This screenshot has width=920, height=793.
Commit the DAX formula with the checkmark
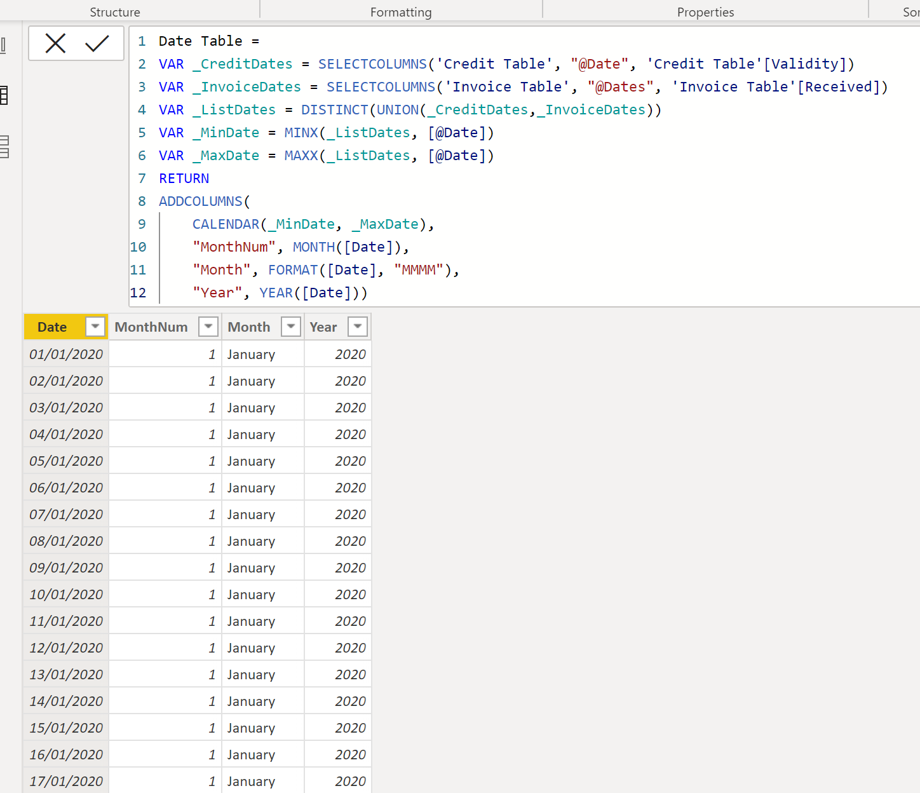(97, 43)
